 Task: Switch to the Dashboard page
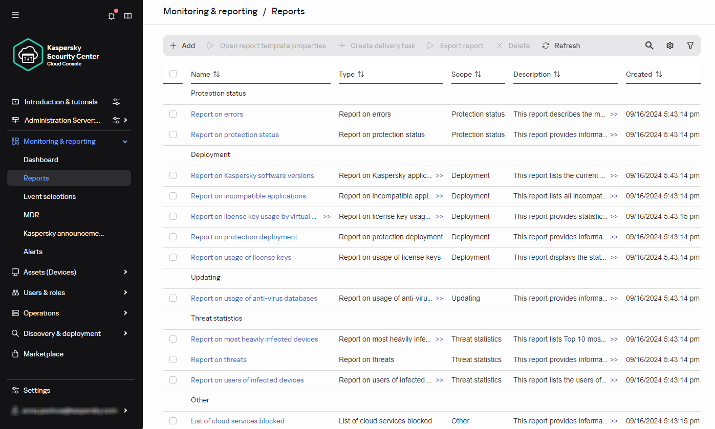tap(40, 160)
